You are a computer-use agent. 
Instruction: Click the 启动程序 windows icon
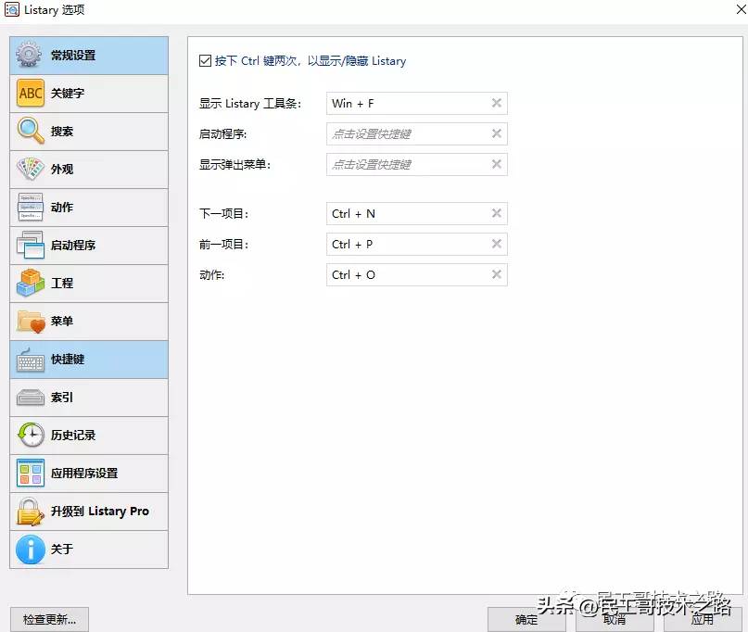[x=31, y=246]
